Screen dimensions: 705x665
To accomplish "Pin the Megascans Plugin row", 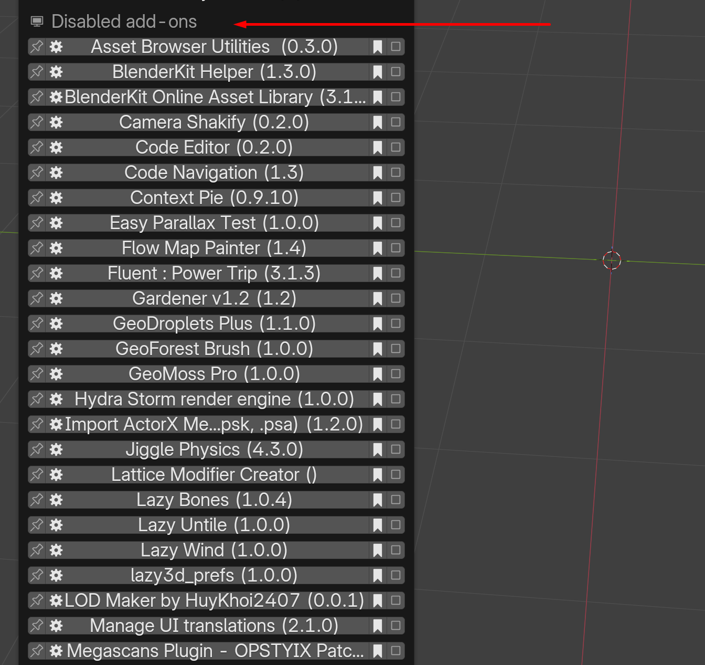I will [x=37, y=651].
